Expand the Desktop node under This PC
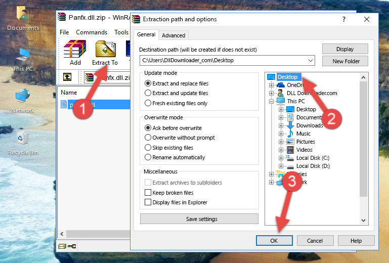This screenshot has height=263, width=389. [281, 109]
